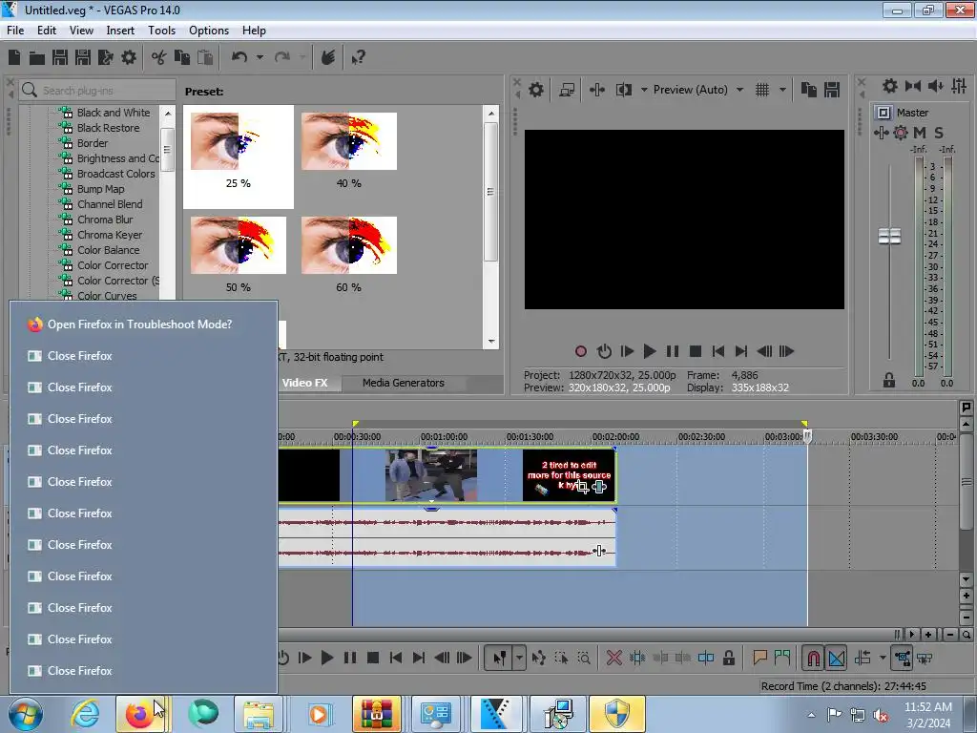The image size is (977, 733).
Task: Click the red X Delete icon
Action: pyautogui.click(x=613, y=658)
